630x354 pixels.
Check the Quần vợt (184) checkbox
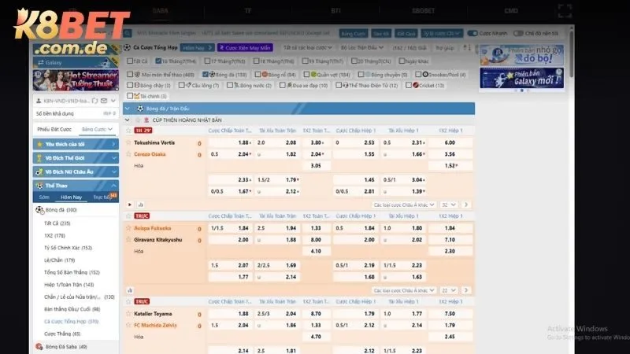point(306,74)
